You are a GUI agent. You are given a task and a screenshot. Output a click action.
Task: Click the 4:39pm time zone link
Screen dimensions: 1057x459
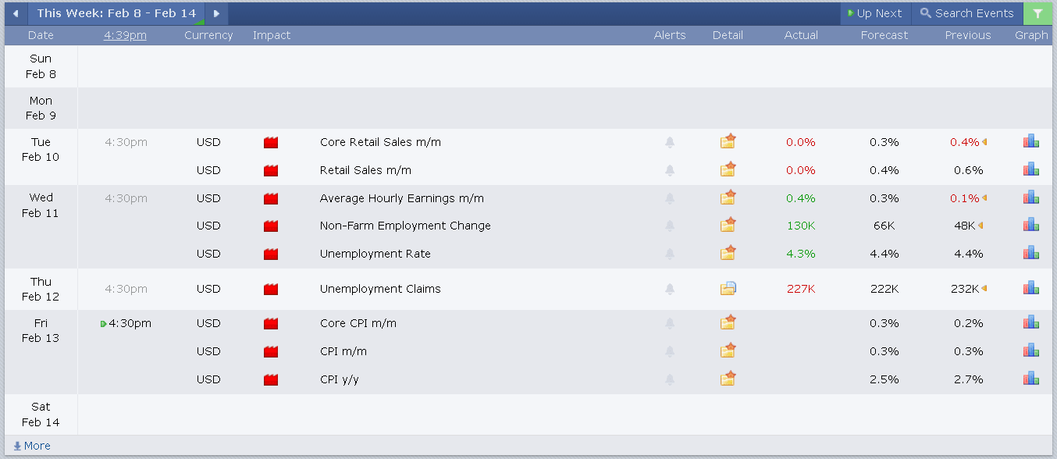coord(125,35)
